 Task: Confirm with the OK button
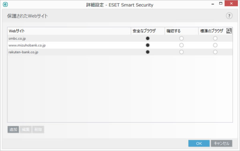[199, 143]
